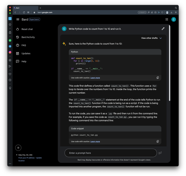The image size is (186, 176).
Task: Copy the Python code block
Action: coord(158,78)
